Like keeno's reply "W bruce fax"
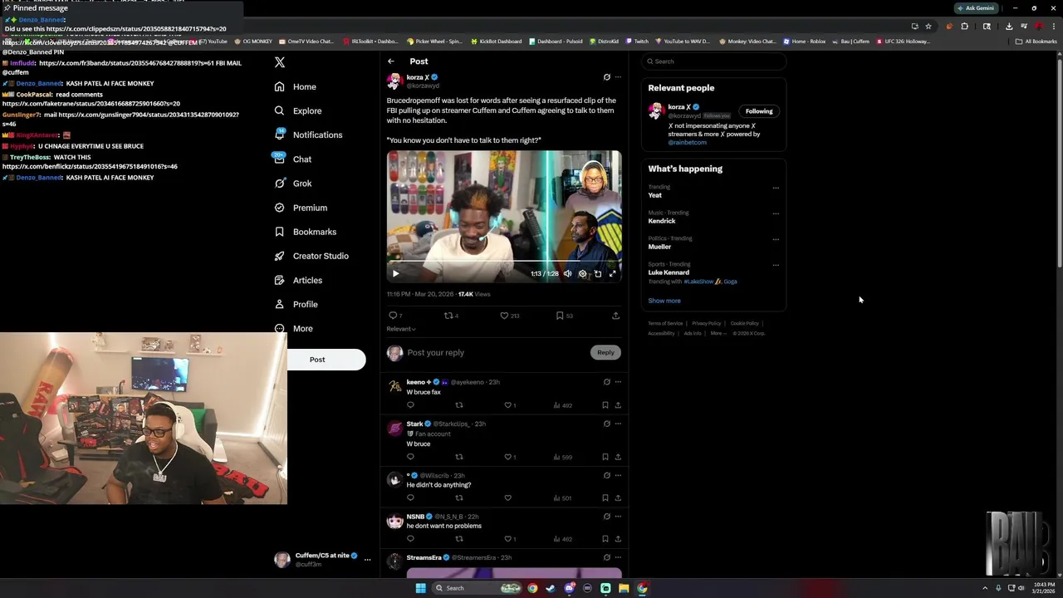 coord(508,405)
